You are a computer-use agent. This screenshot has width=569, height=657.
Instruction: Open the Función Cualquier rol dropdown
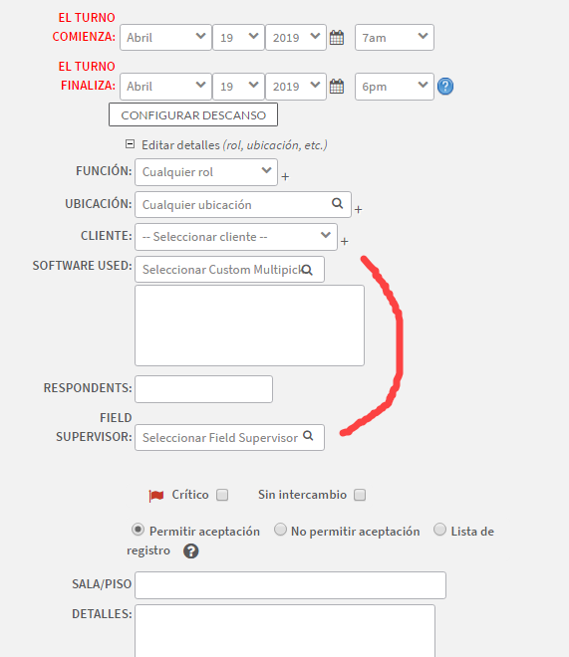pos(206,172)
